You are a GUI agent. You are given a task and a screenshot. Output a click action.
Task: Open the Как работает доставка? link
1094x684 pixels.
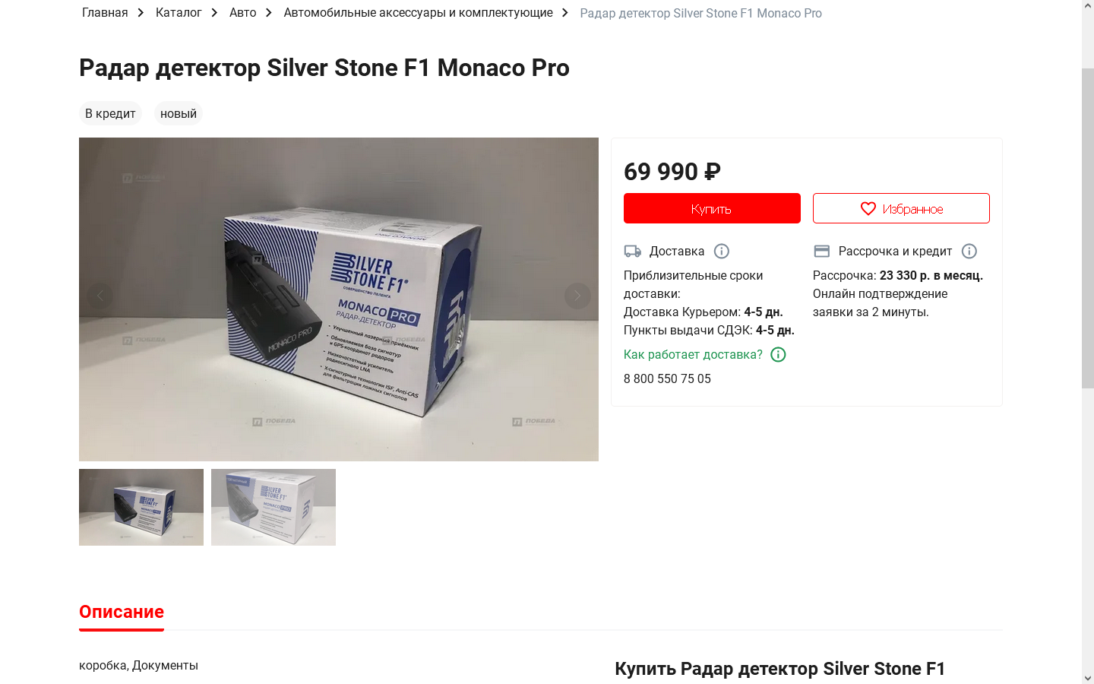693,354
